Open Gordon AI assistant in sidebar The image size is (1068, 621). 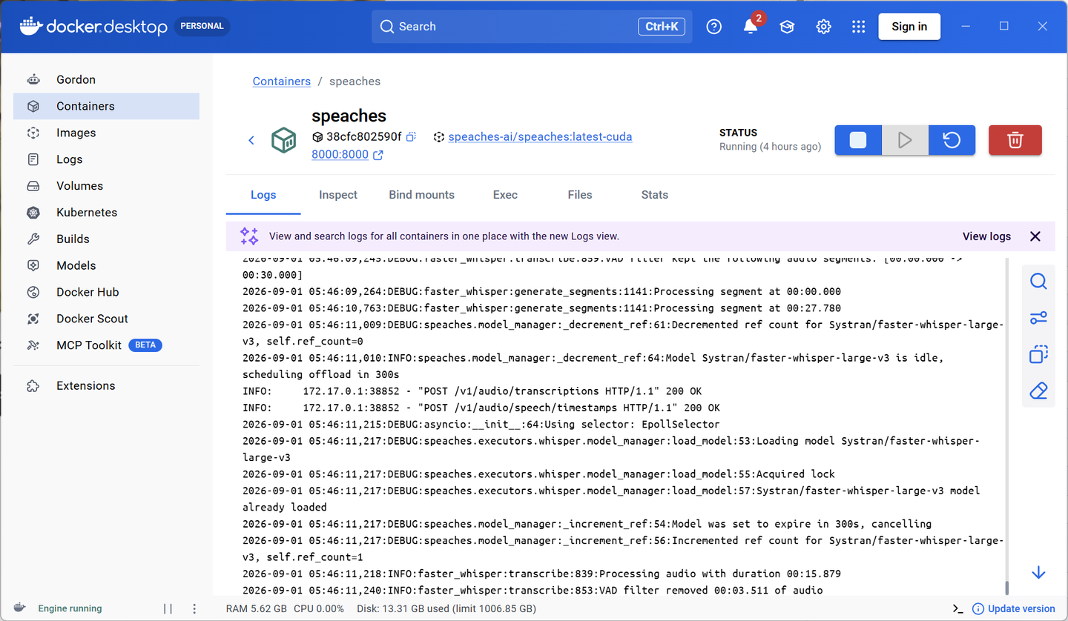point(106,79)
